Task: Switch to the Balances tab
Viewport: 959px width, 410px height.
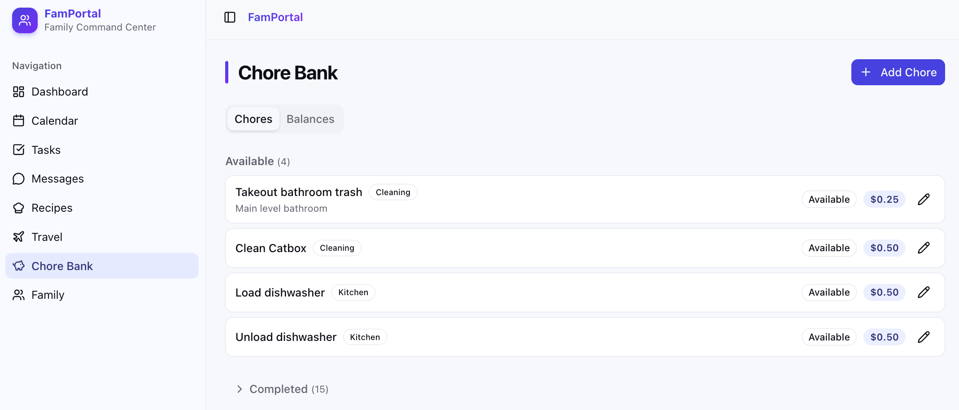Action: 310,119
